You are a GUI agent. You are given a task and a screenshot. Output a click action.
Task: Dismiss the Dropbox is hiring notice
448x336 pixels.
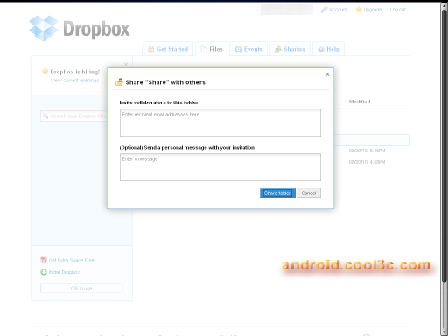(126, 64)
